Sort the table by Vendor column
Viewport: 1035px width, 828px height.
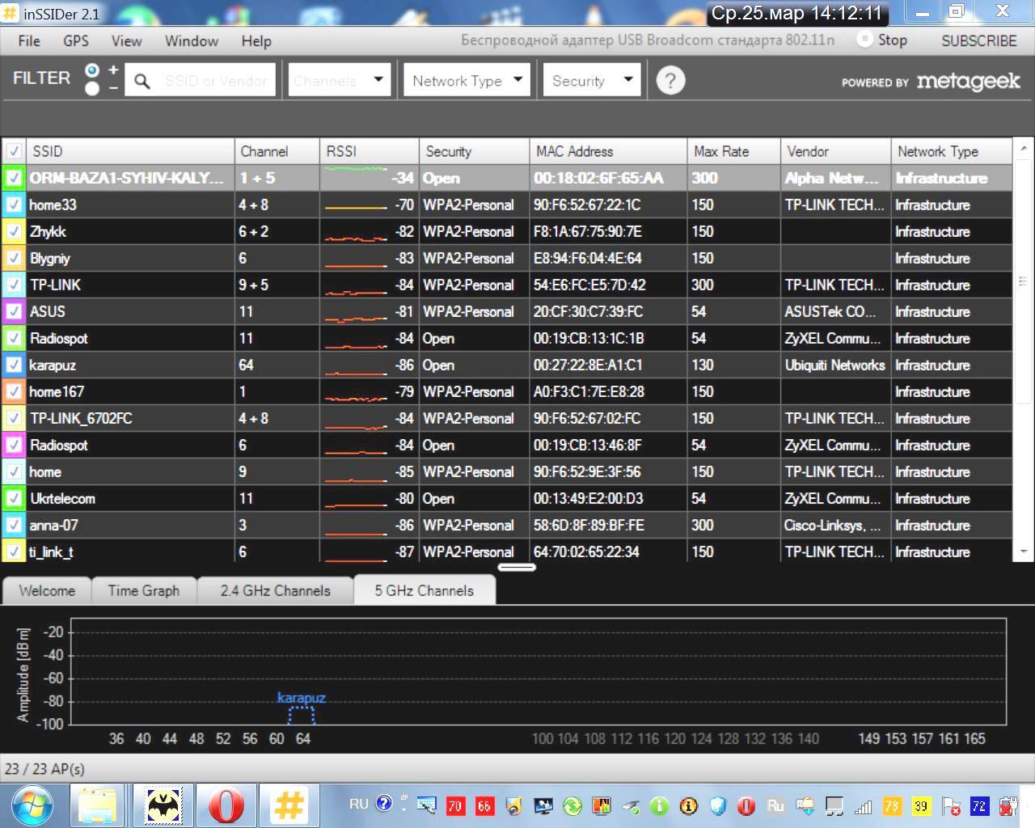tap(836, 151)
